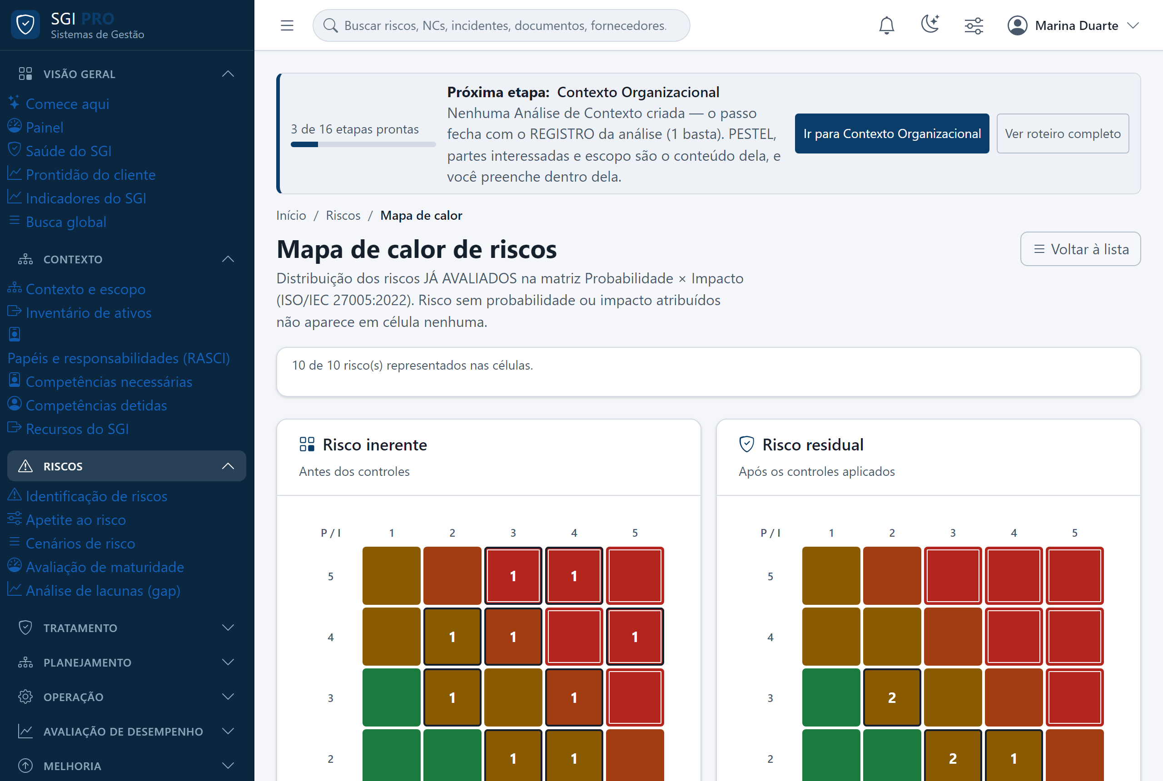Open the notifications bell
This screenshot has height=781, width=1163.
[886, 25]
